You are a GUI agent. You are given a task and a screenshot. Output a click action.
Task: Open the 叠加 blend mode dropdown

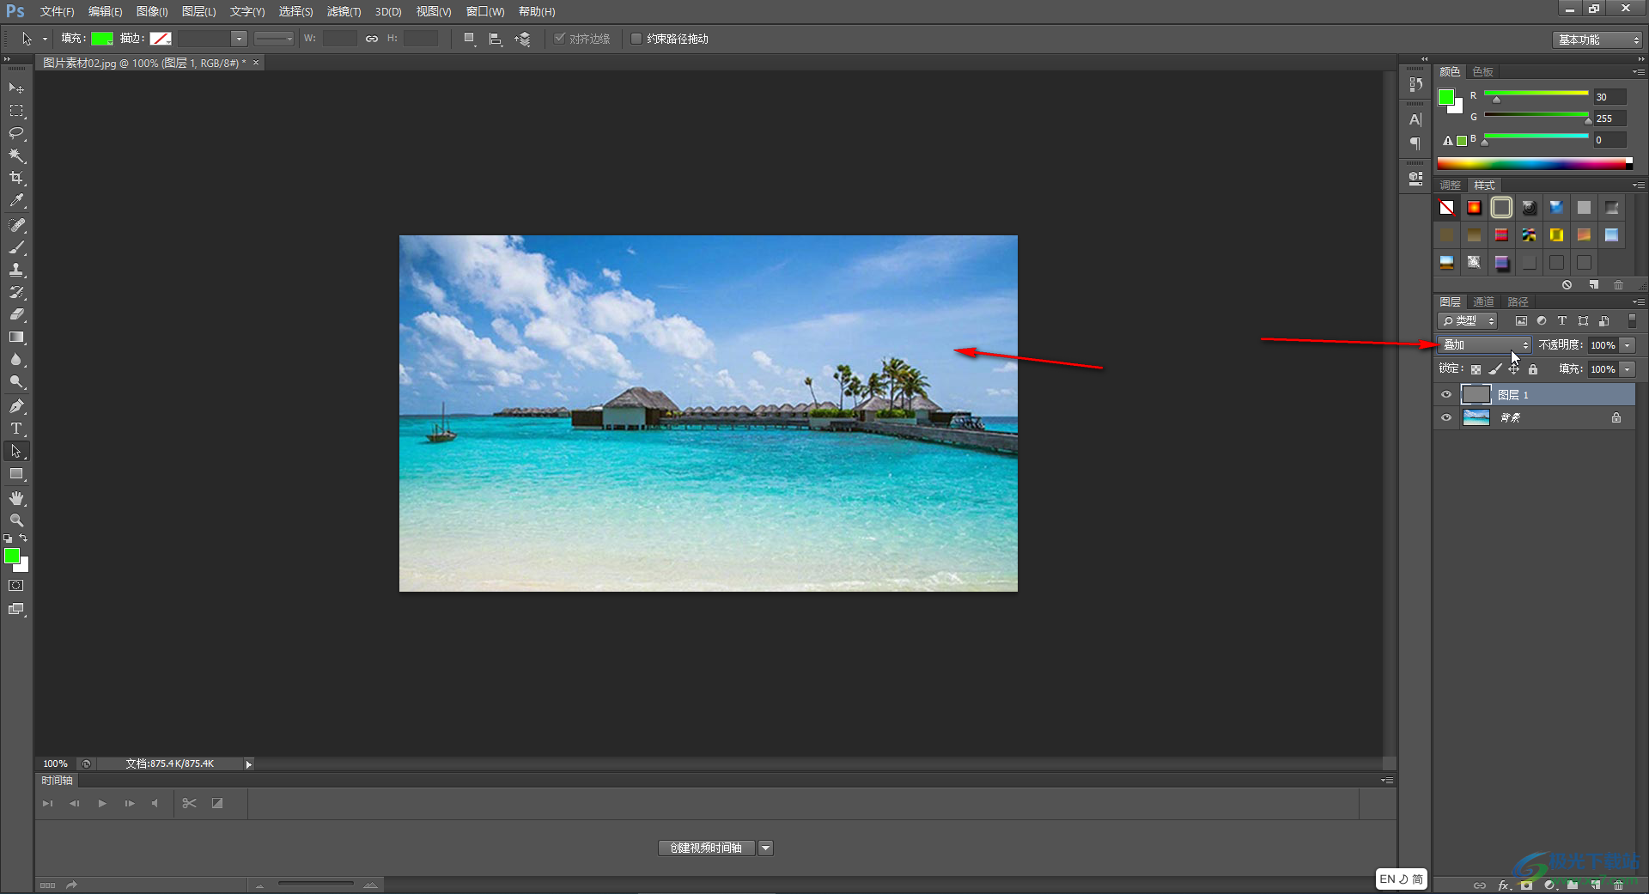click(x=1484, y=344)
